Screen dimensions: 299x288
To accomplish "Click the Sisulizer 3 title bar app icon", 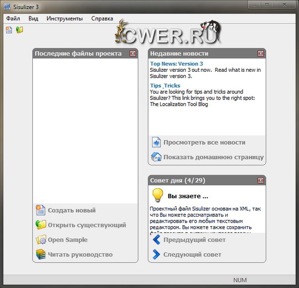I will tap(7, 6).
